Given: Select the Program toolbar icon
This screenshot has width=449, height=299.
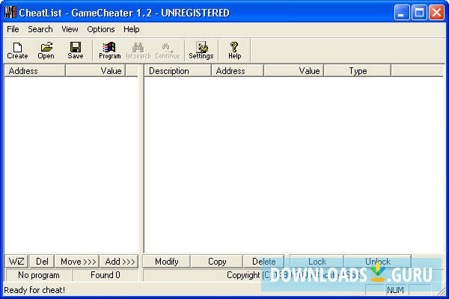Looking at the screenshot, I should pos(110,51).
